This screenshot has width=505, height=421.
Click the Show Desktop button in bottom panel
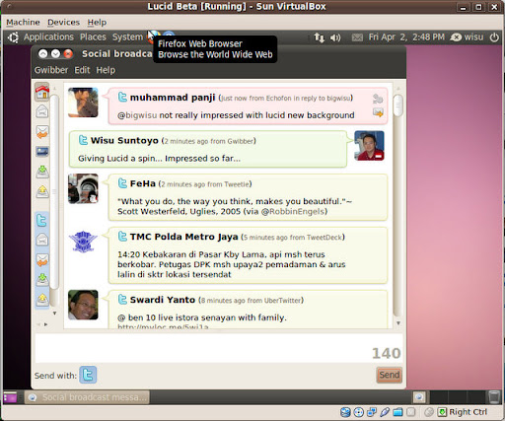point(10,397)
